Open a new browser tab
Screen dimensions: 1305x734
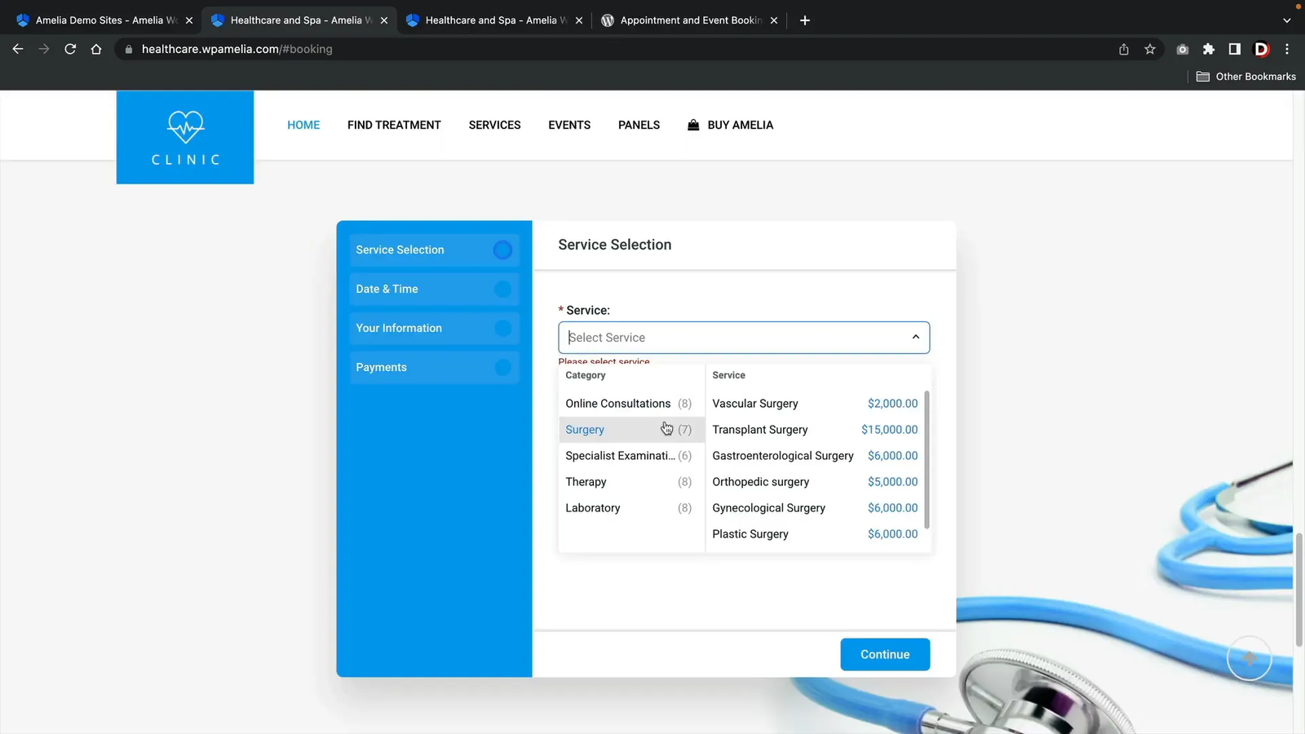pos(805,20)
